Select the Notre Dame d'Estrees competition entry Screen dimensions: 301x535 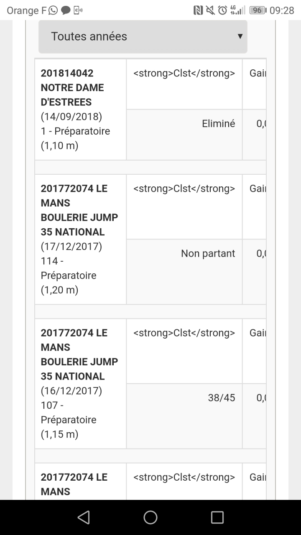[x=80, y=109]
